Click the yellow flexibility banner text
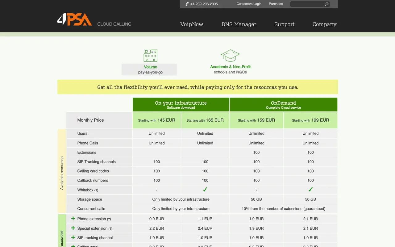The image size is (395, 247). pos(197,87)
